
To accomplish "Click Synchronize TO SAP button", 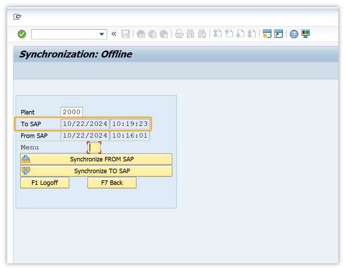I will tap(96, 171).
